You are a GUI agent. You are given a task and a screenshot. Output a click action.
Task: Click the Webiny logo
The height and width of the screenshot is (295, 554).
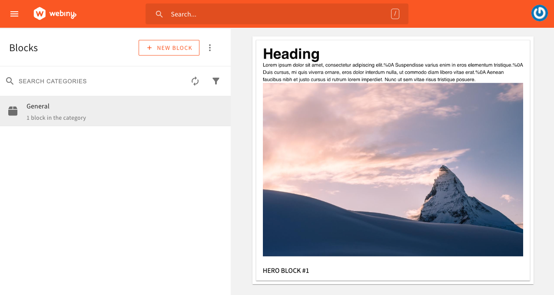[55, 14]
